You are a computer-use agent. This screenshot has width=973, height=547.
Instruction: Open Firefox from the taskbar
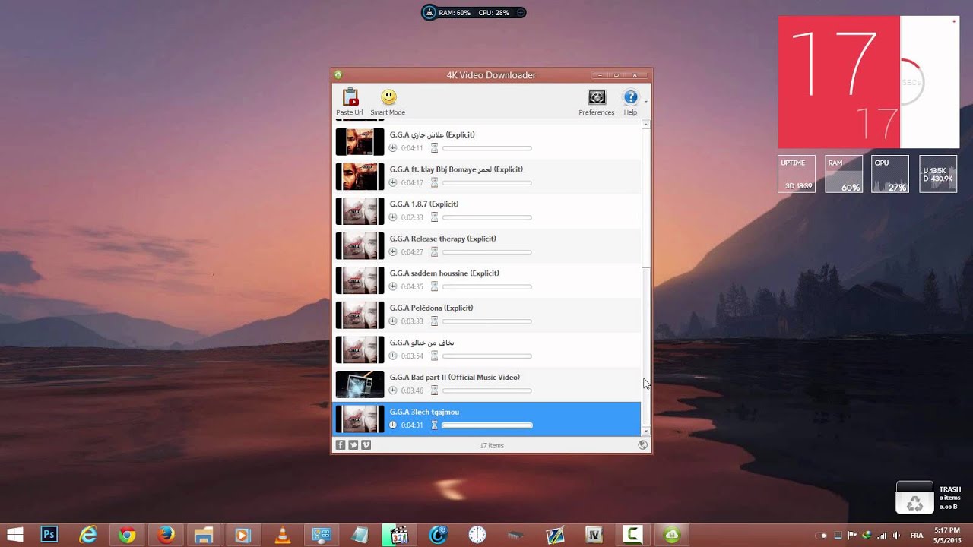(166, 535)
